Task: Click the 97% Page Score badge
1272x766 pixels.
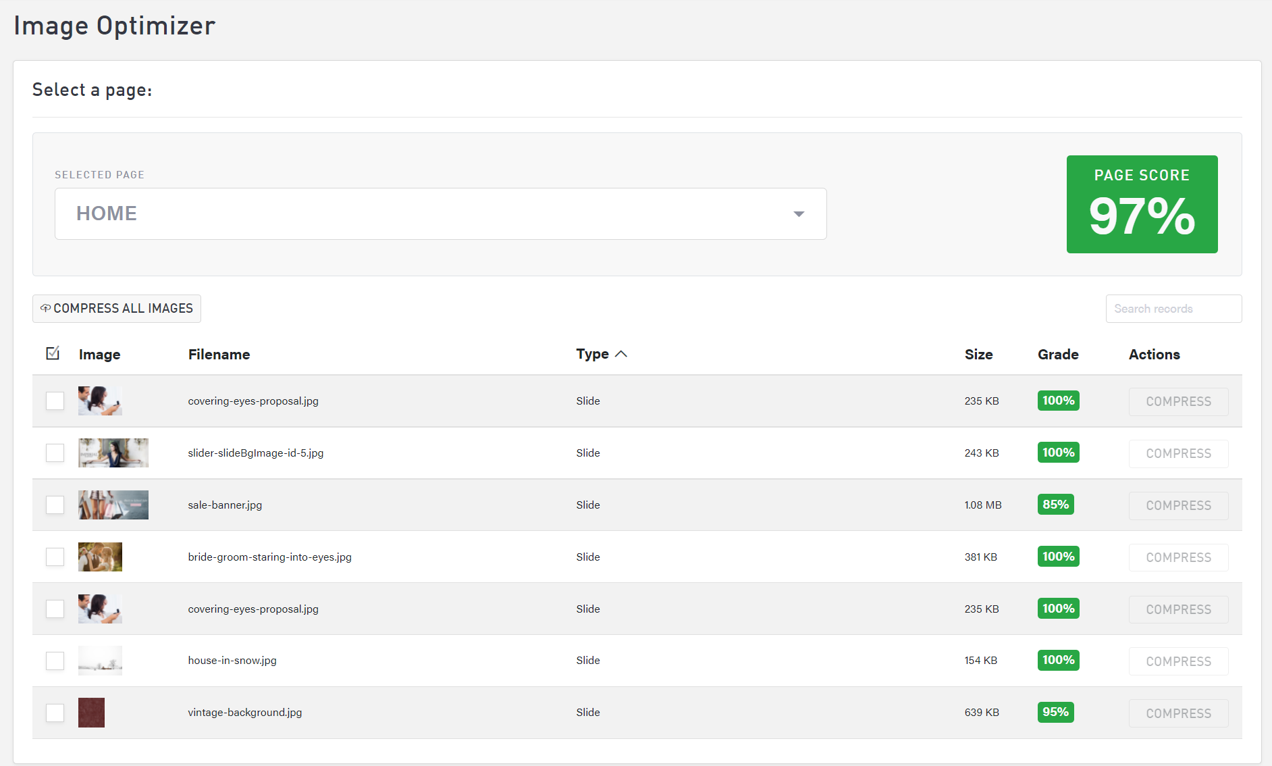Action: (x=1142, y=205)
